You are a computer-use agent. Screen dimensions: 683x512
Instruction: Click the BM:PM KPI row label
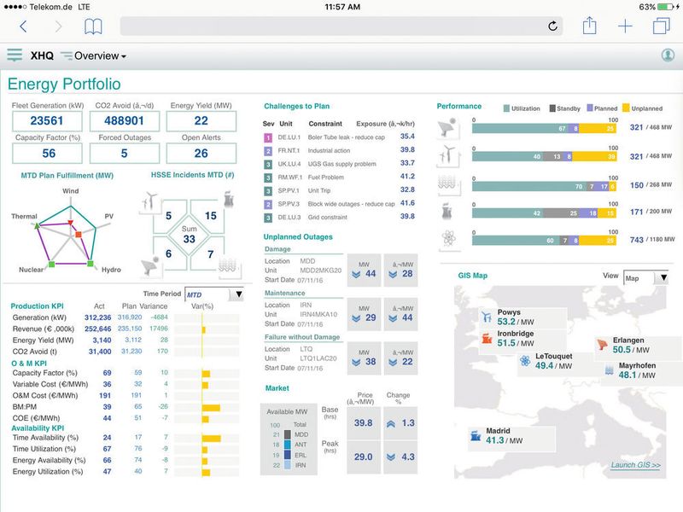tap(25, 407)
